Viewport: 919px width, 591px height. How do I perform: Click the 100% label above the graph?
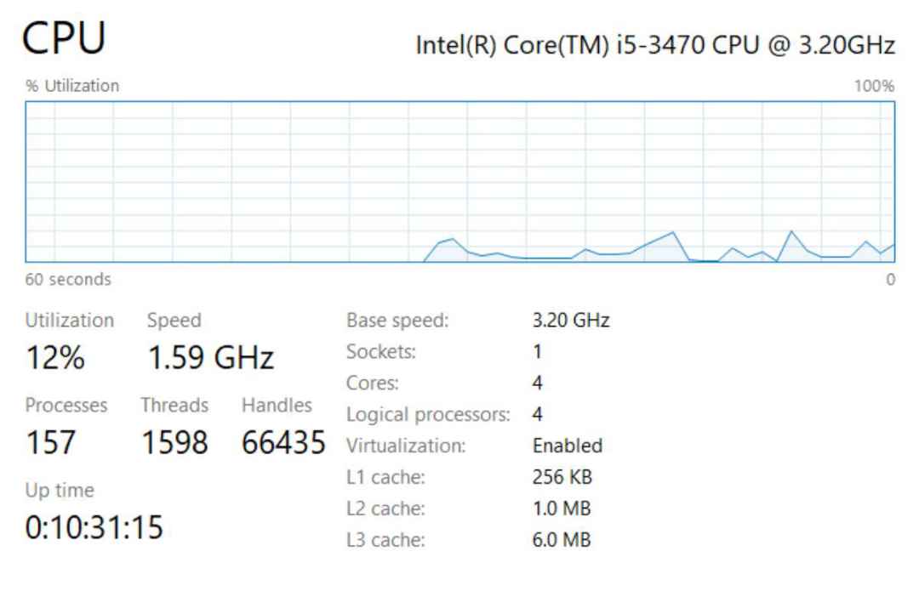pyautogui.click(x=876, y=86)
